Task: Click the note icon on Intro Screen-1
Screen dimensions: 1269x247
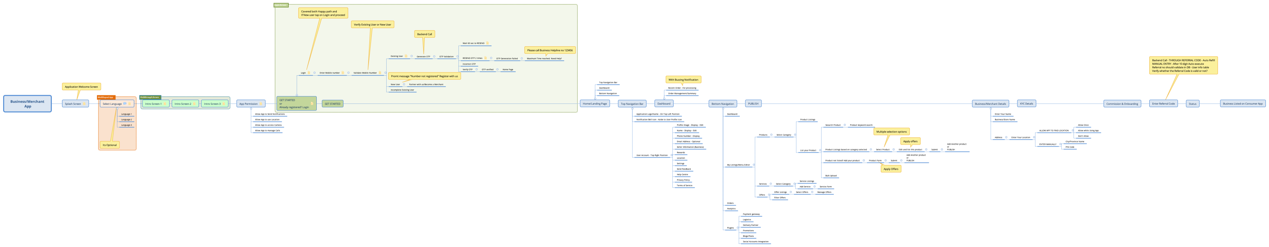Action: click(x=165, y=104)
